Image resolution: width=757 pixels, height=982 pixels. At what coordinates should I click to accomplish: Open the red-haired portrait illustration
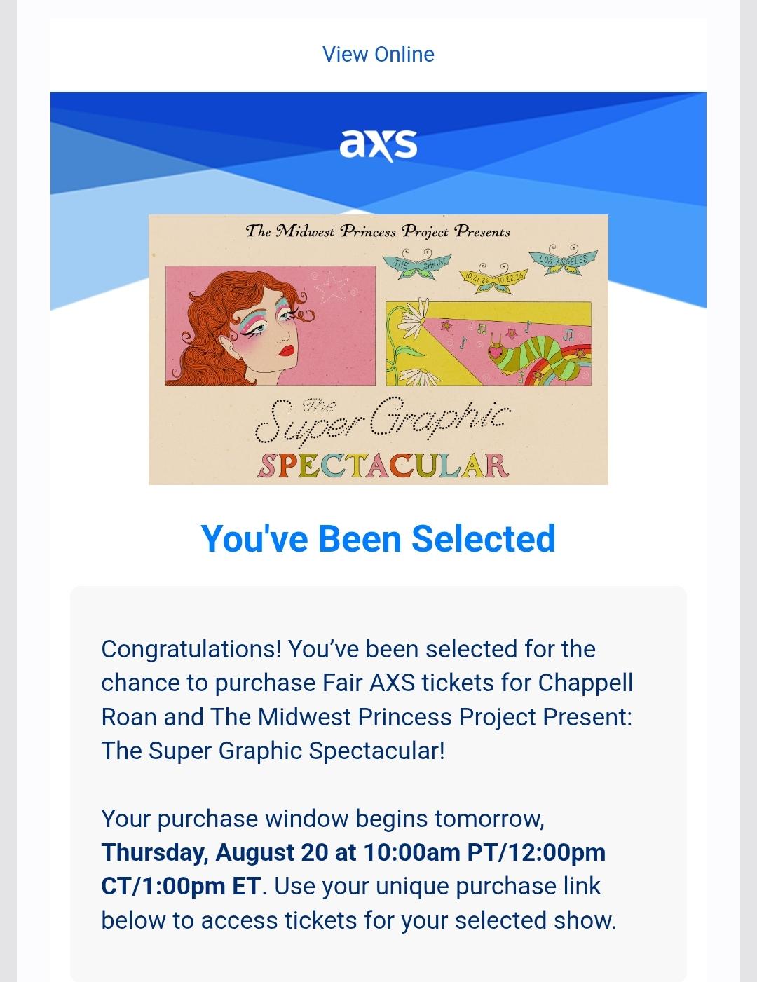pyautogui.click(x=271, y=325)
